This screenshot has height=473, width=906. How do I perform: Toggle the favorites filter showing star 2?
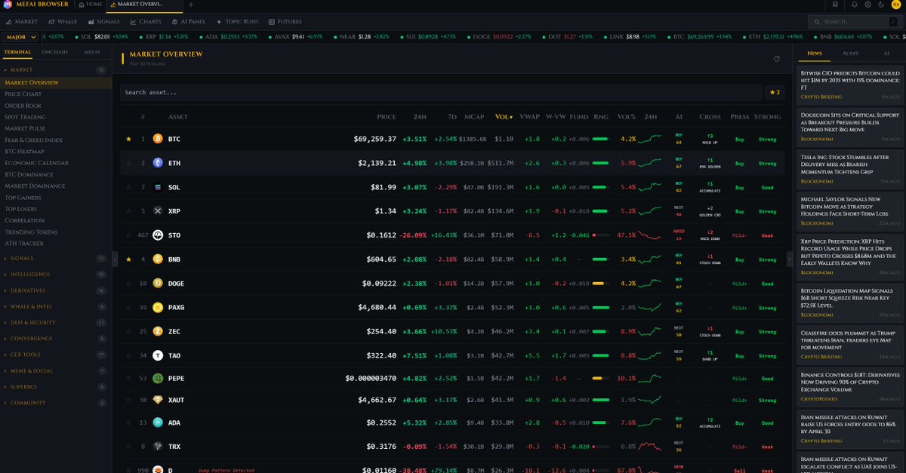tap(775, 92)
